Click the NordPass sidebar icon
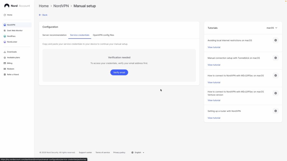 5,36
